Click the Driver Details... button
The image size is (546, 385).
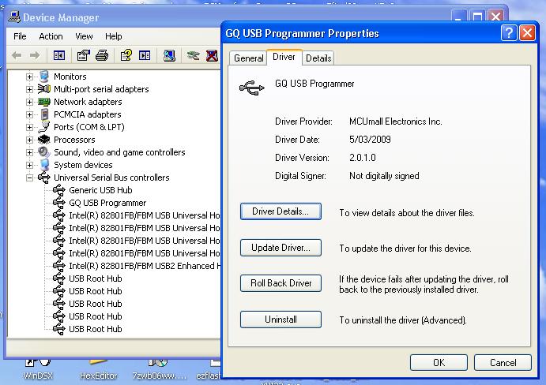(281, 211)
